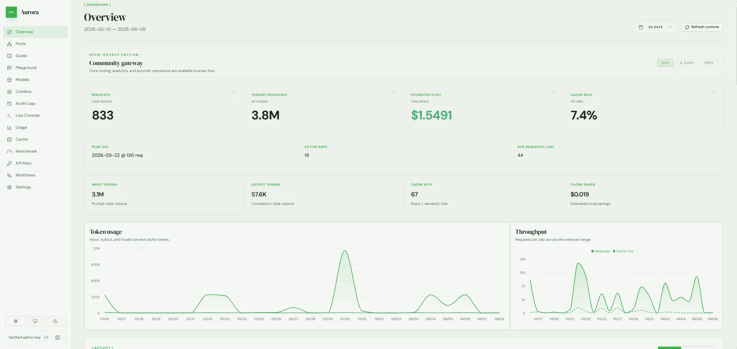Open Usage via its bar-chart icon
737x349 pixels.
pos(9,128)
